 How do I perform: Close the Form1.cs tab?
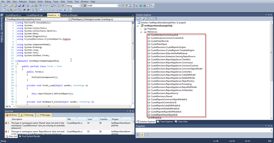[x=59, y=15]
